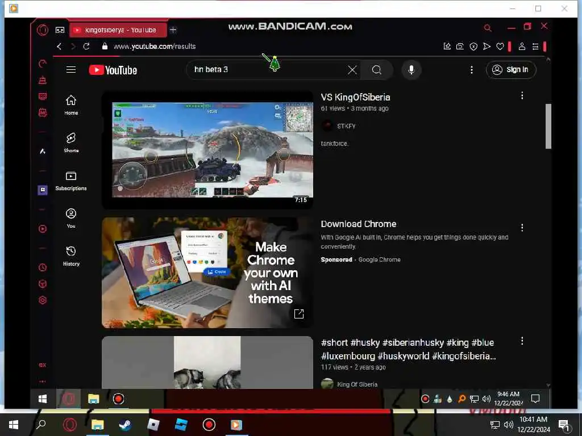Open Start menu in the recorded desktop
This screenshot has height=436, width=582.
43,399
